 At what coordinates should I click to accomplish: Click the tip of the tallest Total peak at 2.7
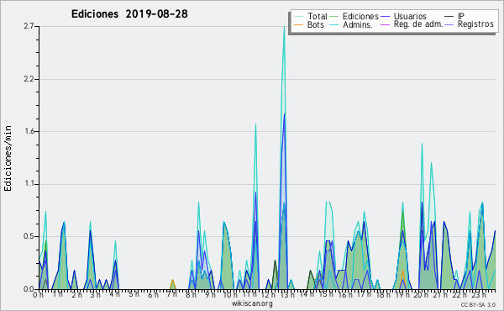(284, 27)
